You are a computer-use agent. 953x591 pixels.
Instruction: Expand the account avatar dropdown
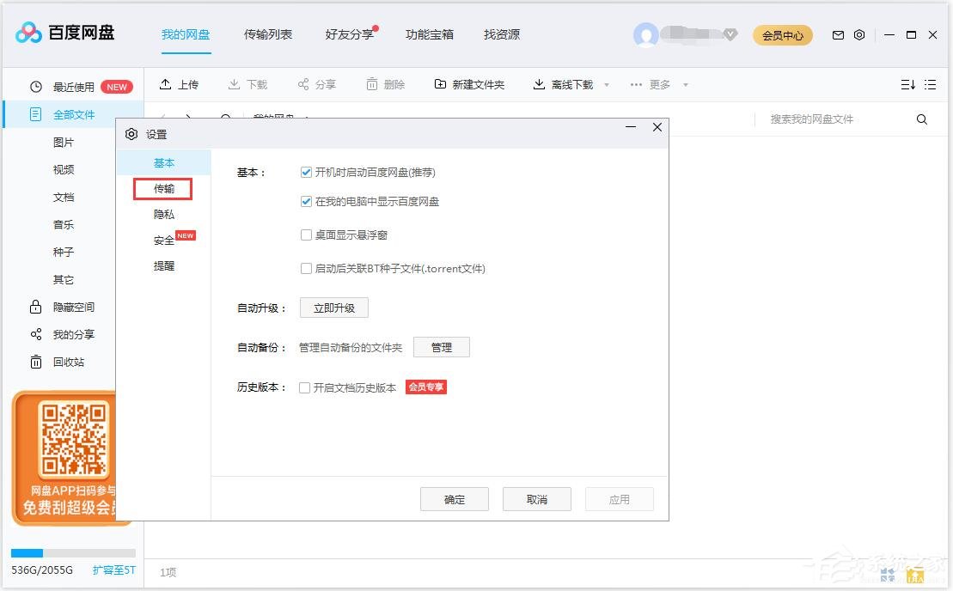(731, 34)
